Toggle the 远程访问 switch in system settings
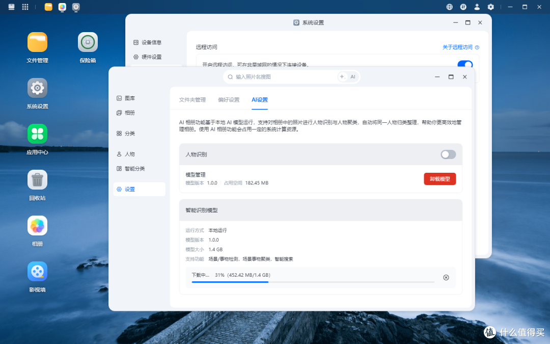The image size is (550, 344). [x=465, y=64]
